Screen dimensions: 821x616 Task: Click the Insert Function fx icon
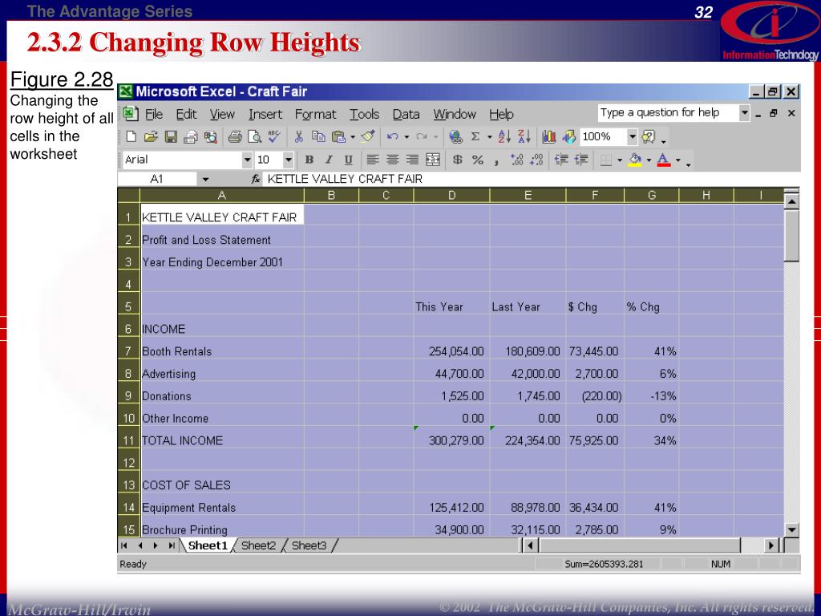click(x=256, y=179)
